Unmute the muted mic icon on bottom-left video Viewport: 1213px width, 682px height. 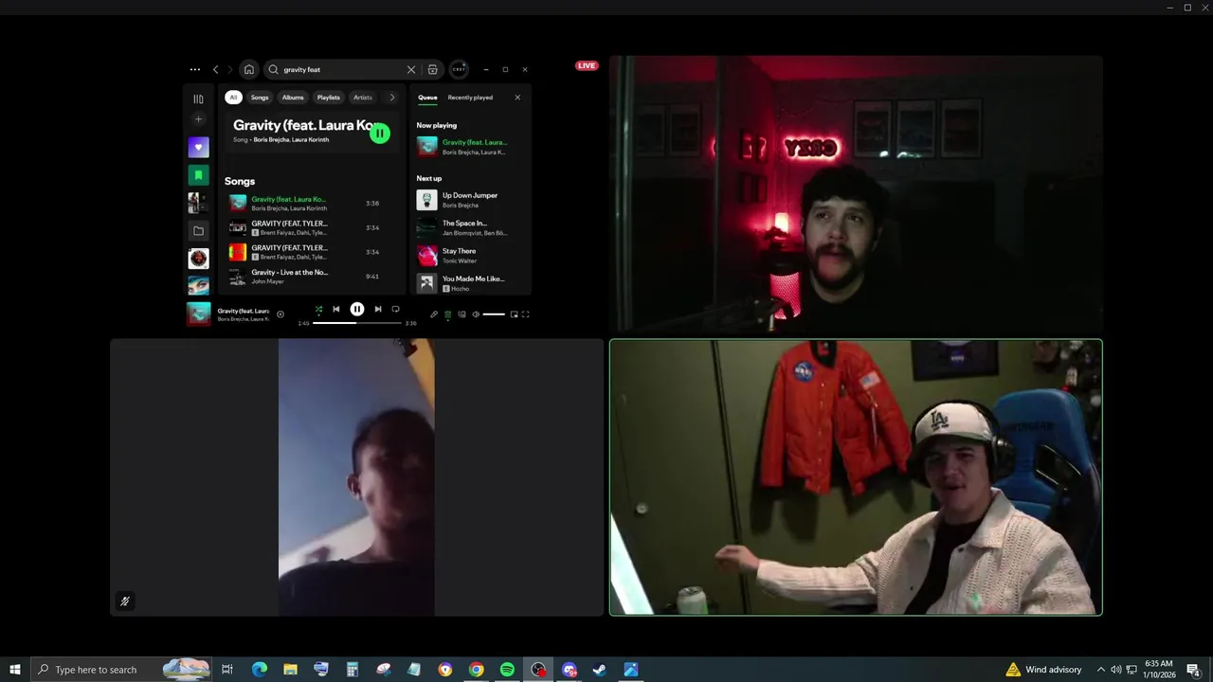pos(124,601)
